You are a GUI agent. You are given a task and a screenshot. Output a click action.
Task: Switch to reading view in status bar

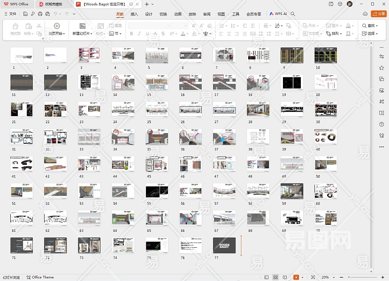click(x=285, y=277)
